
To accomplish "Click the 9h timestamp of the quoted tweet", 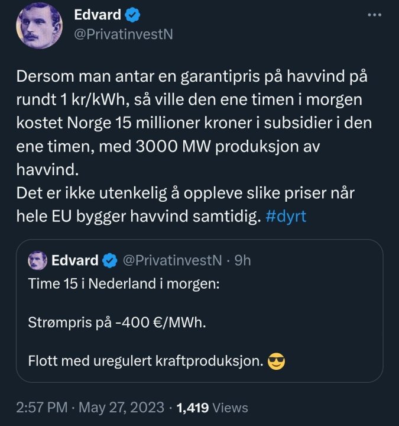I will (x=242, y=260).
